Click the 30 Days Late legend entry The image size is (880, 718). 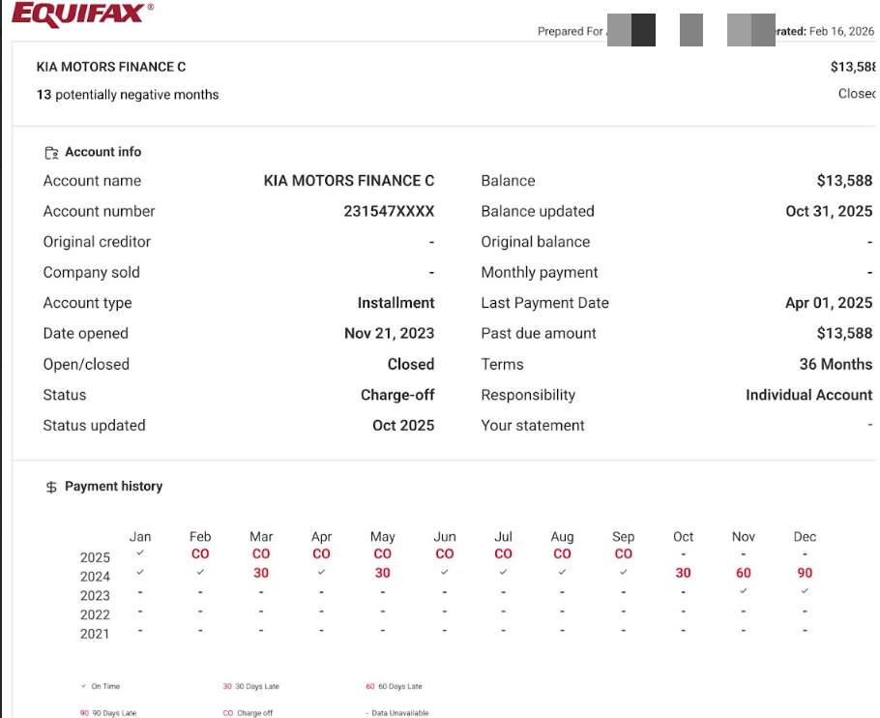[x=250, y=686]
